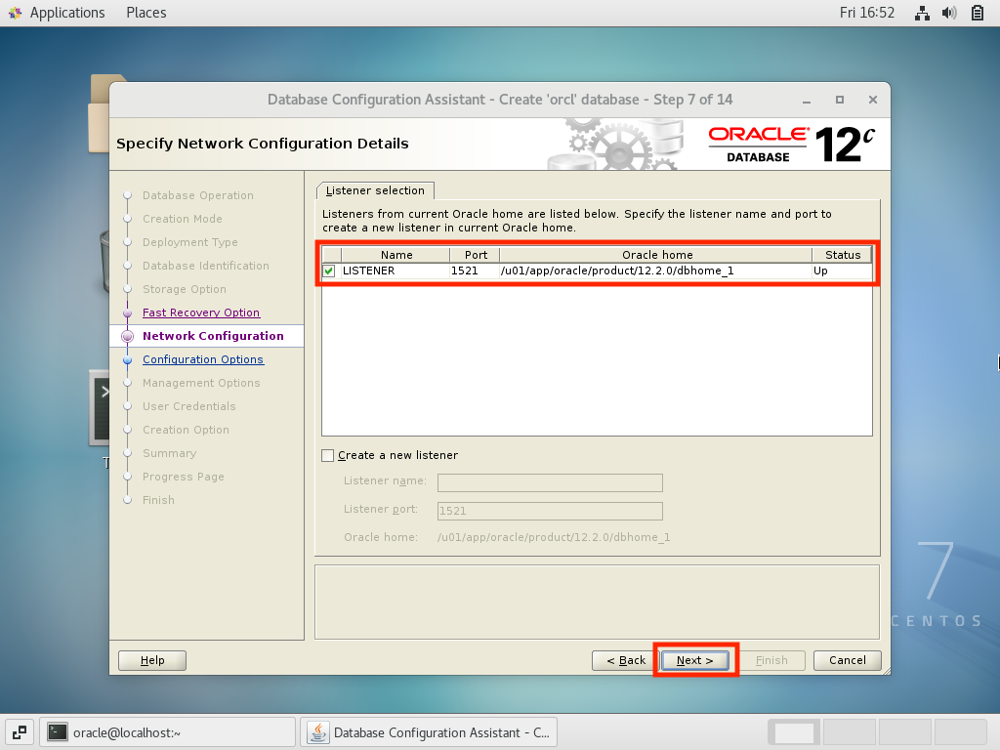The width and height of the screenshot is (1000, 750).
Task: Click the /u01/app/oracle/product/12.2.0/dbhome_1 table cell
Action: tap(655, 271)
